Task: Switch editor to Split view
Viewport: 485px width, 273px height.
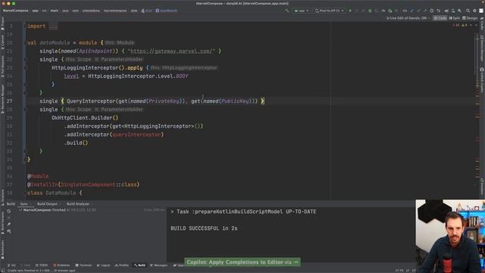Action: pyautogui.click(x=455, y=18)
